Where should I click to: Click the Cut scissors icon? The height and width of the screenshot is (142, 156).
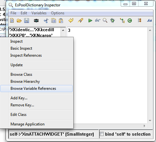[x=46, y=20]
